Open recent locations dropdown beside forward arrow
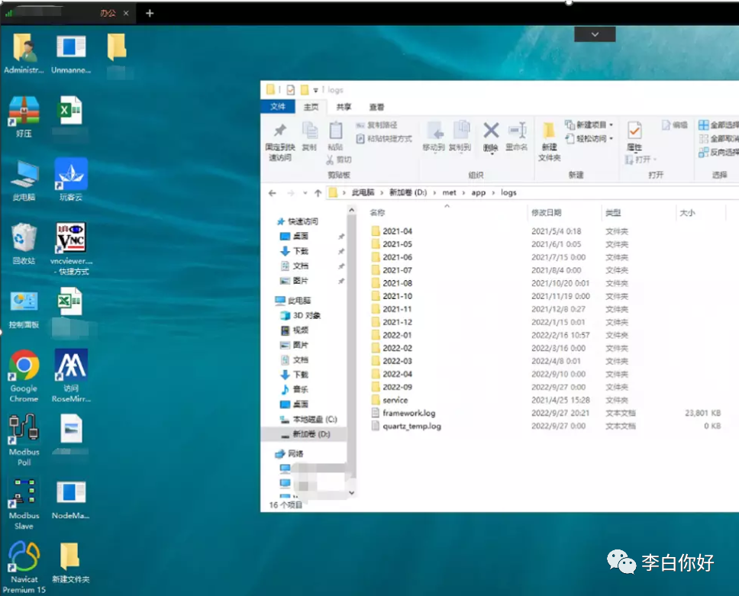This screenshot has height=596, width=739. (305, 193)
